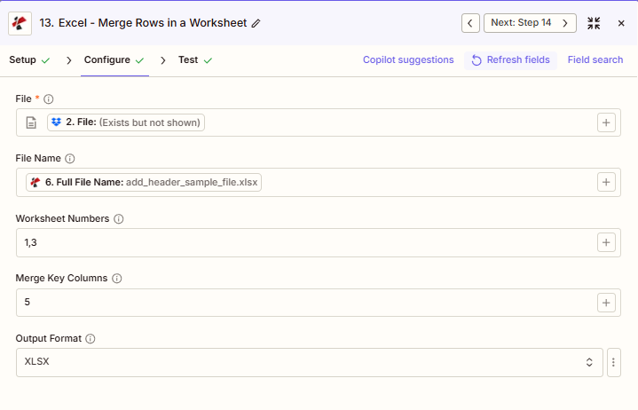The image size is (638, 410).
Task: Show info tooltip for Merge Key Columns
Action: [x=117, y=279]
